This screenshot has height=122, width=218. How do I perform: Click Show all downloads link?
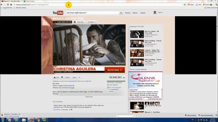pyautogui.click(x=207, y=115)
